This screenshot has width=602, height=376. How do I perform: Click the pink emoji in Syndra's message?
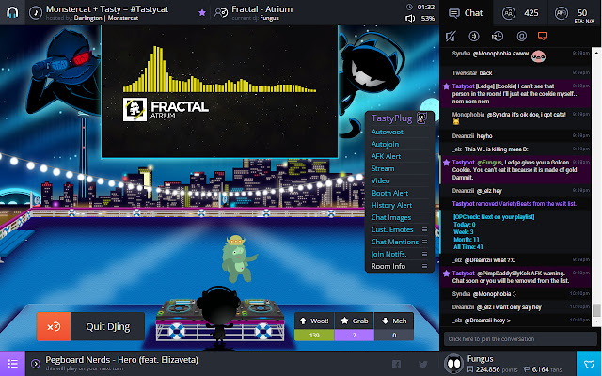(x=538, y=56)
